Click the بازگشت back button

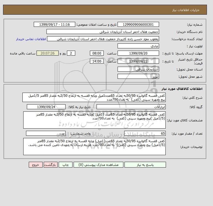(51, 165)
